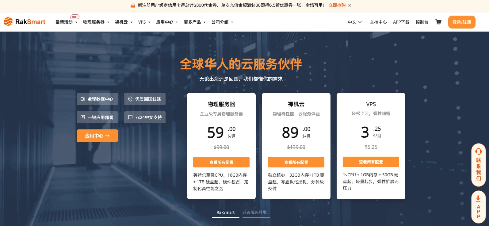The width and height of the screenshot is (489, 226).
Task: Expand the 应用中心 navigation dropdown
Action: tap(167, 22)
